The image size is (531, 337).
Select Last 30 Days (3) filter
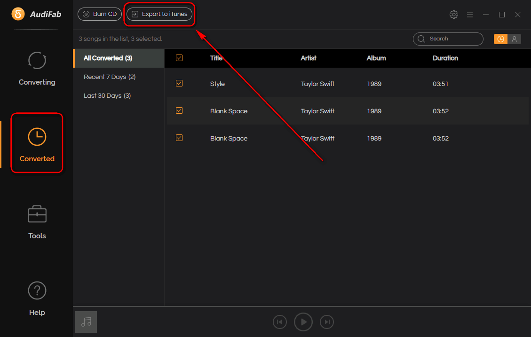pyautogui.click(x=107, y=96)
